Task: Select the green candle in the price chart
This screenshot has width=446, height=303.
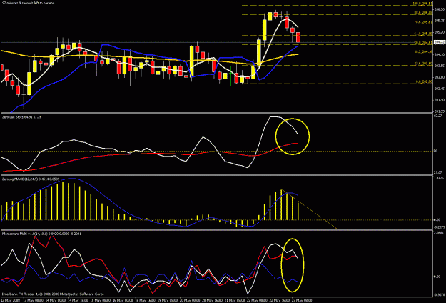Action: click(x=230, y=76)
